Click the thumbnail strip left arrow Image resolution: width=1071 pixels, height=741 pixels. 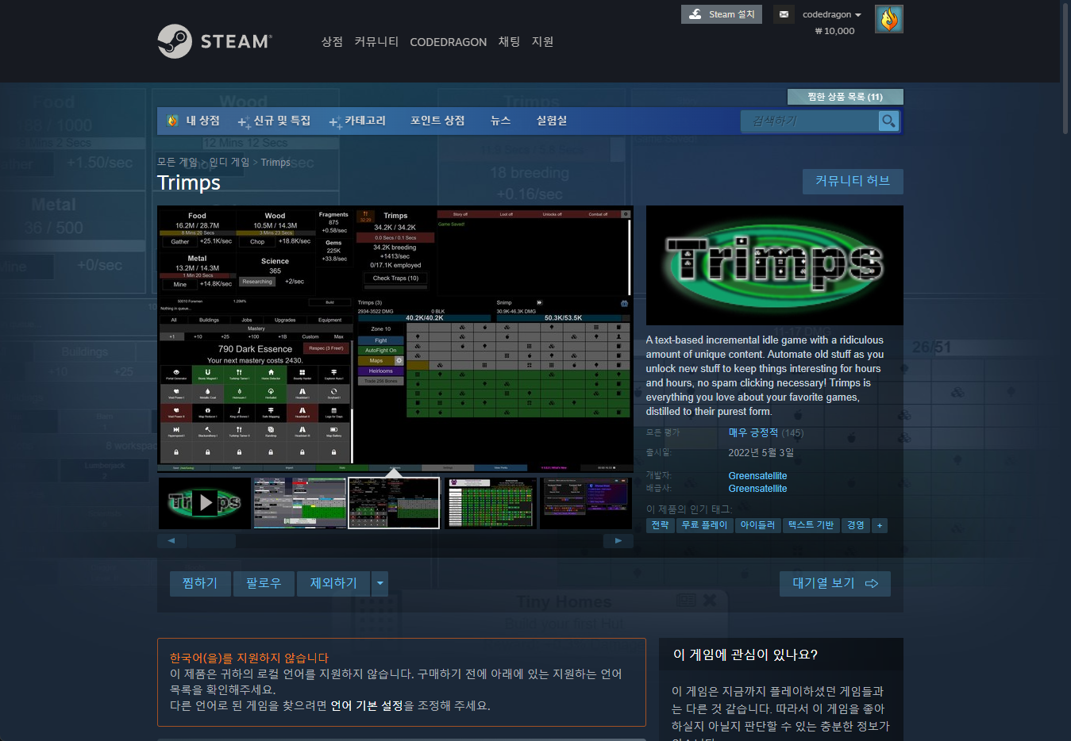tap(171, 541)
